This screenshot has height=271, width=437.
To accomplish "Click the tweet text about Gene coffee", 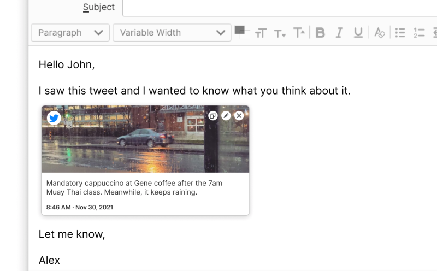I will click(x=134, y=187).
